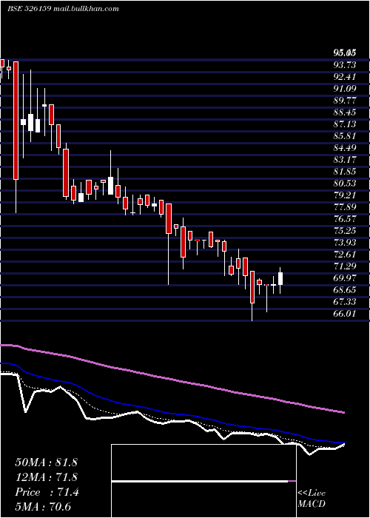Viewport: 370px width, 518px height.
Task: Click the last white candlestick on the chart
Action: [x=280, y=280]
